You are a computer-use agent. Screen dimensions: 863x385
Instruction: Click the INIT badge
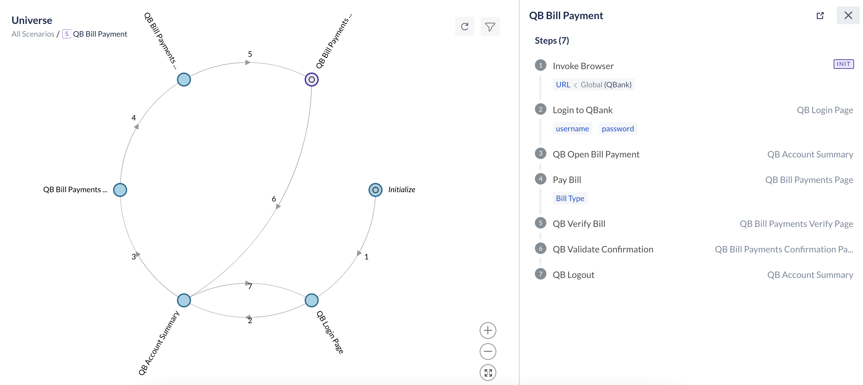click(x=843, y=64)
